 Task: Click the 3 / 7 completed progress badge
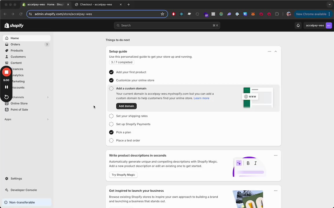[x=122, y=62]
